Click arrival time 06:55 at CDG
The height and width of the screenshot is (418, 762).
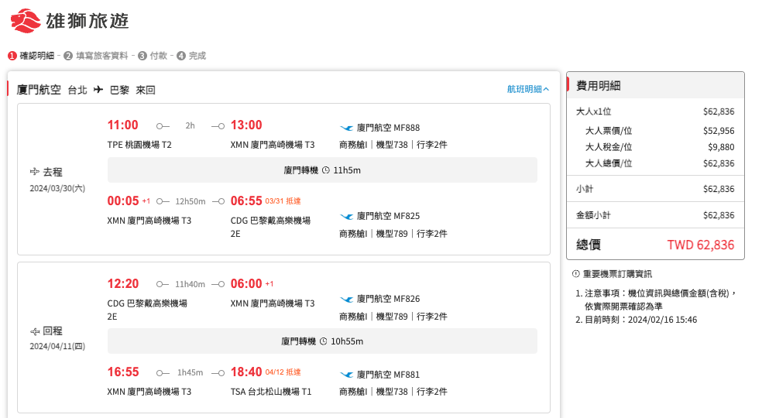[246, 200]
